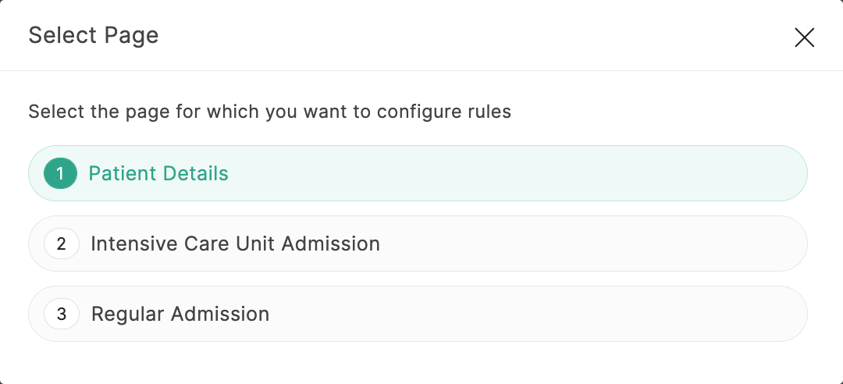The image size is (843, 384).
Task: Close the Select Page dialog
Action: click(x=804, y=37)
